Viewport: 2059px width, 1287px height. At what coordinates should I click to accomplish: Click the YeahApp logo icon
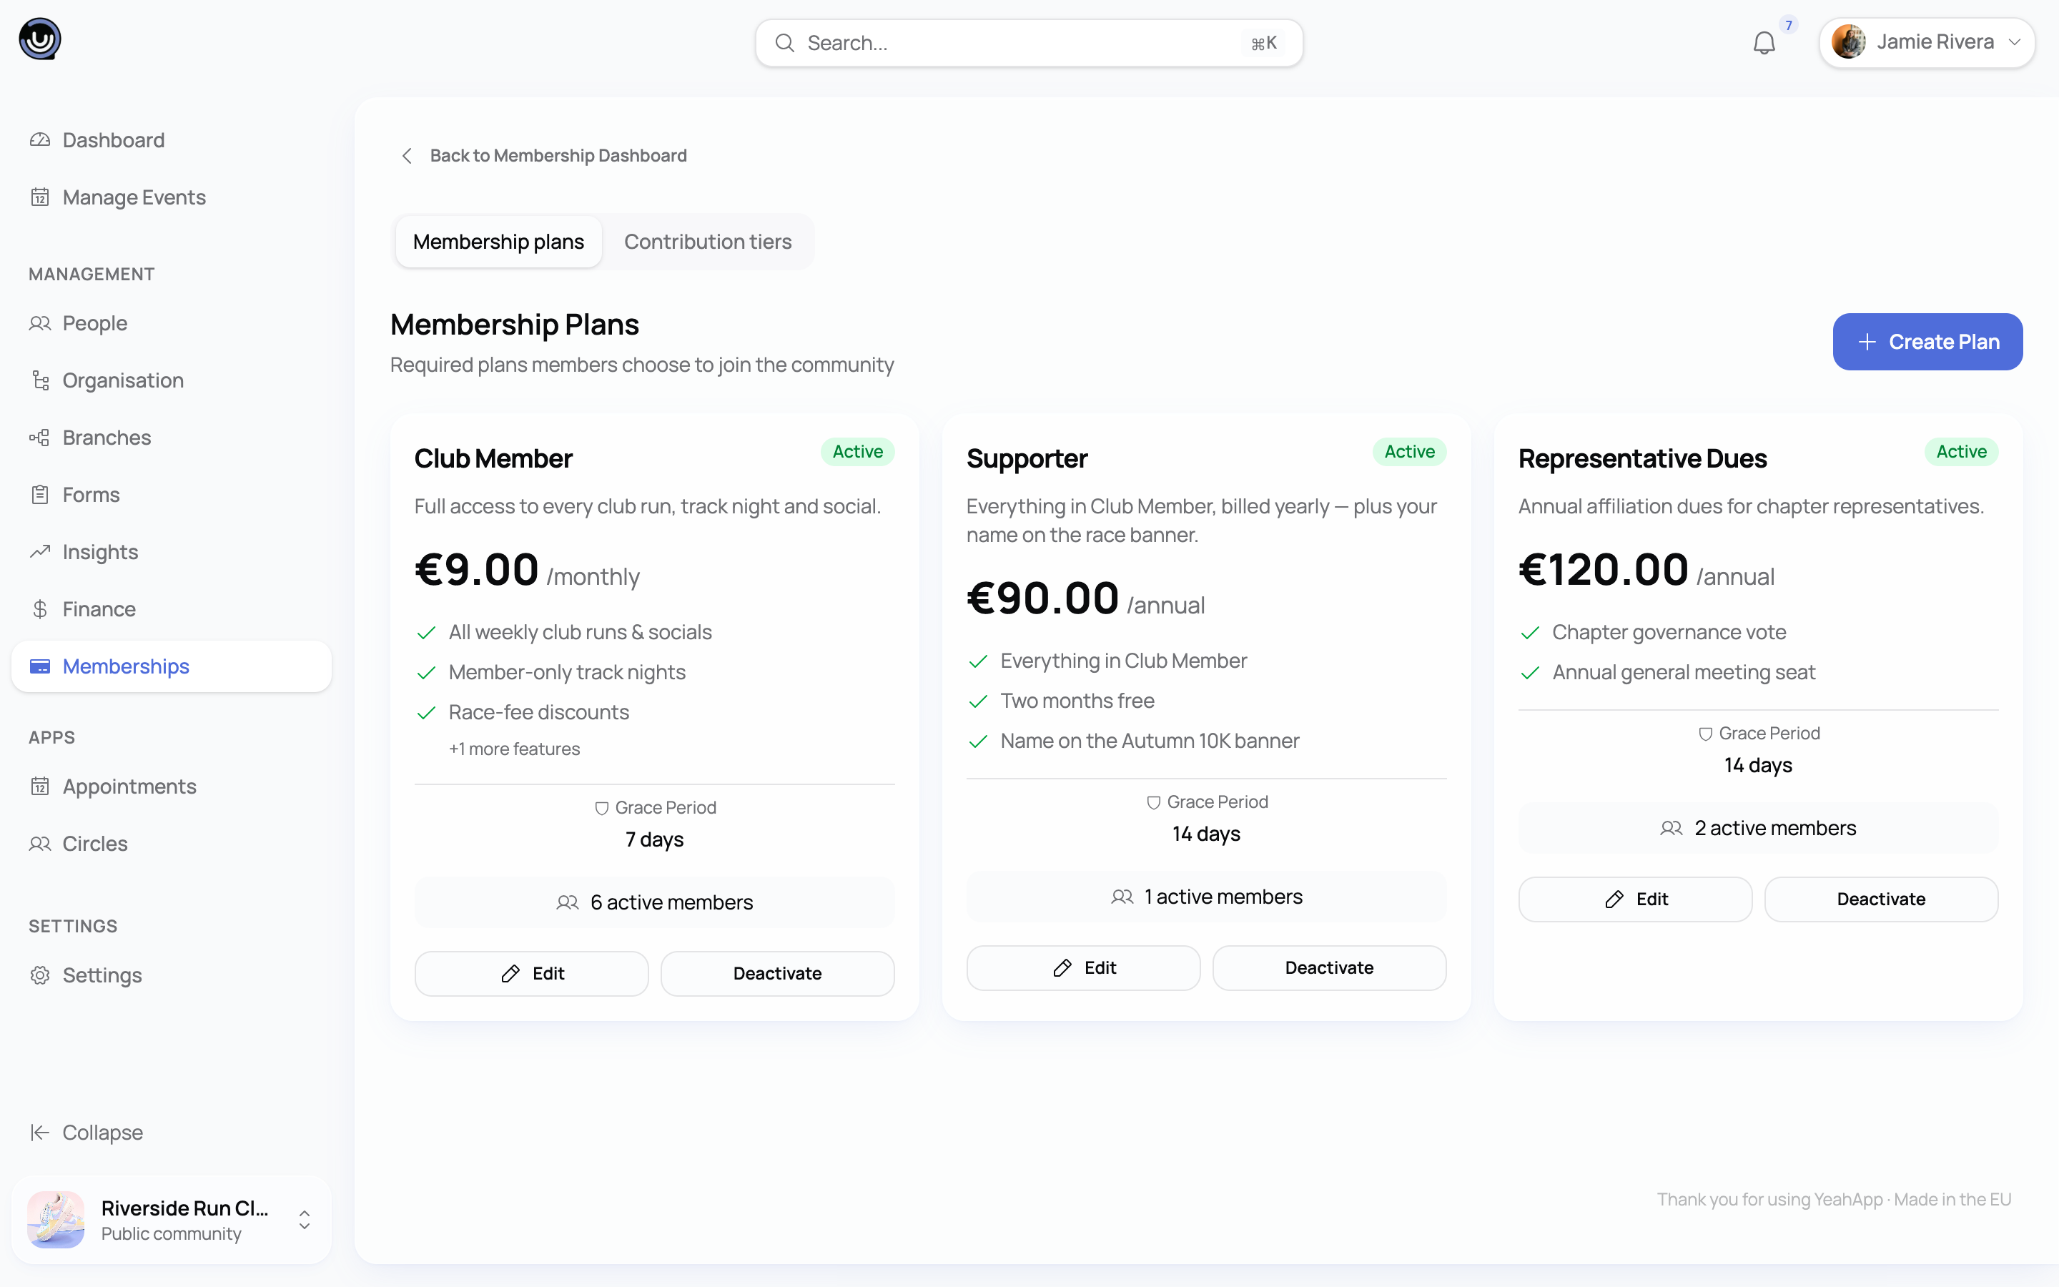tap(40, 39)
